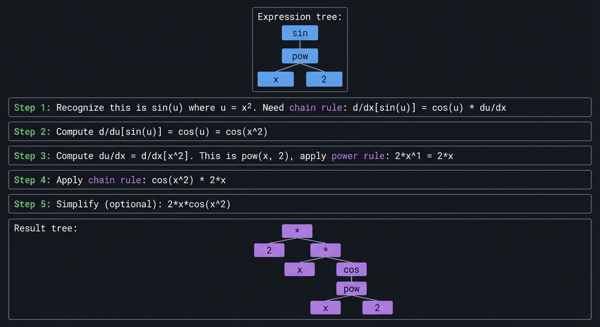Screen dimensions: 600x327
Task: Select the pow node in the expression tree
Action: (300, 56)
